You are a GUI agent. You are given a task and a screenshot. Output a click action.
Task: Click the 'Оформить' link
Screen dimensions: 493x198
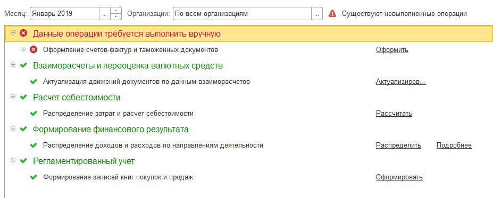tap(392, 49)
